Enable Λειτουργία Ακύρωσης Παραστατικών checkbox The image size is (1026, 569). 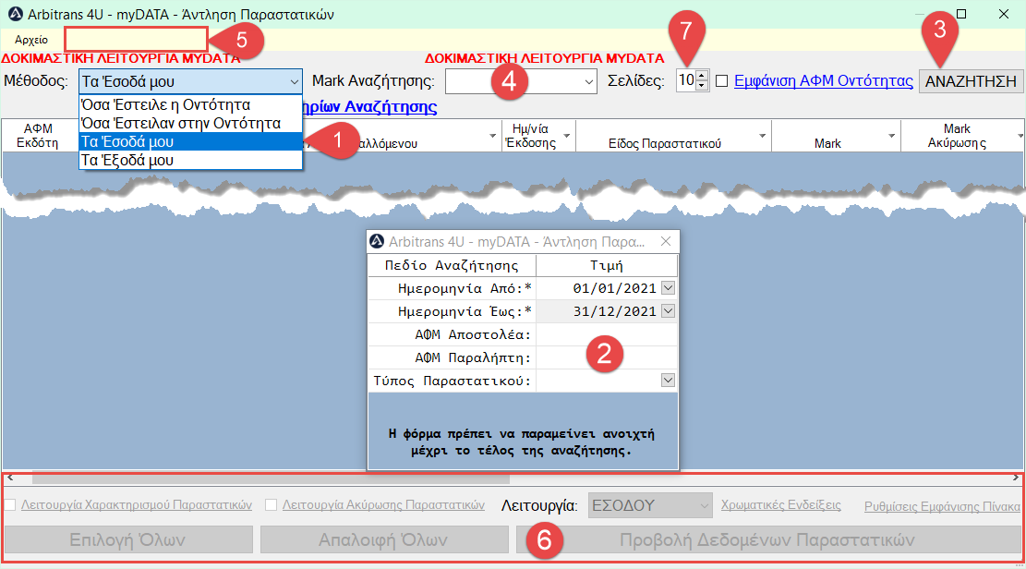tap(271, 505)
